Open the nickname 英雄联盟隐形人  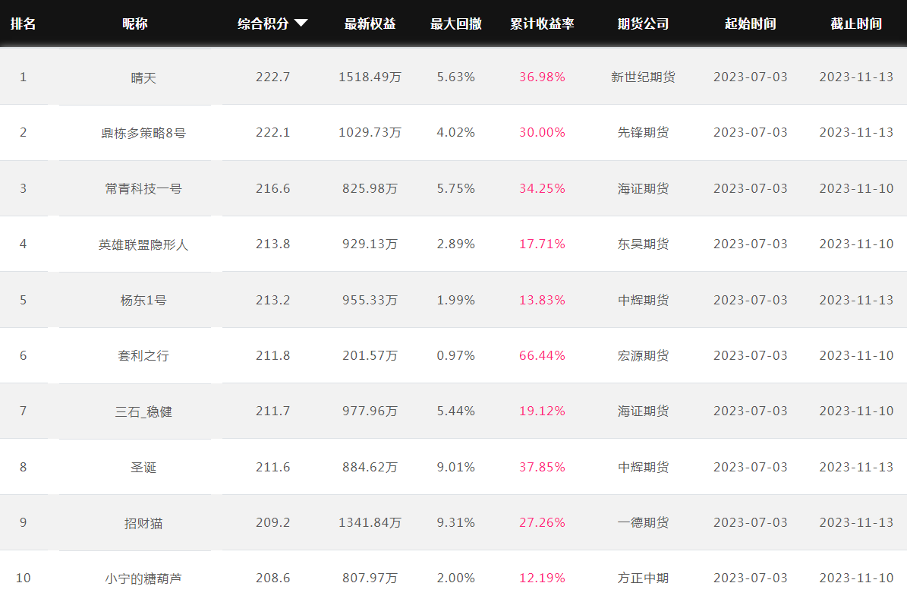[143, 244]
